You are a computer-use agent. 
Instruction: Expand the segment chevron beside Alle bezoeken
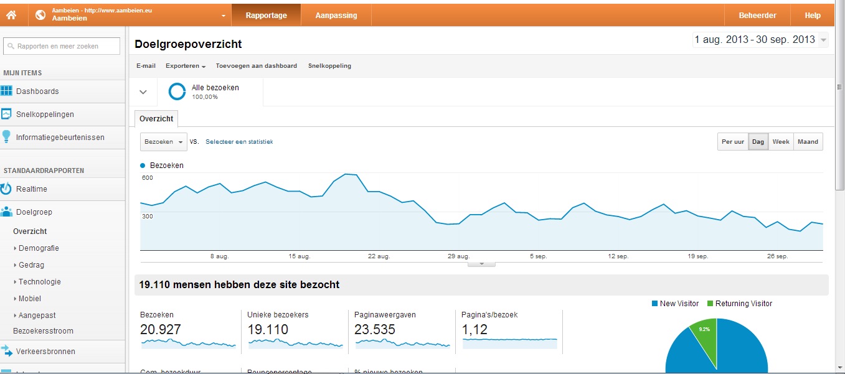[x=143, y=92]
